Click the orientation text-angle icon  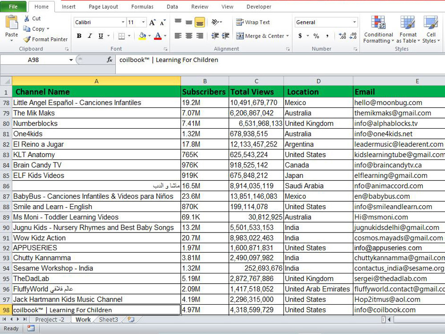tap(215, 22)
